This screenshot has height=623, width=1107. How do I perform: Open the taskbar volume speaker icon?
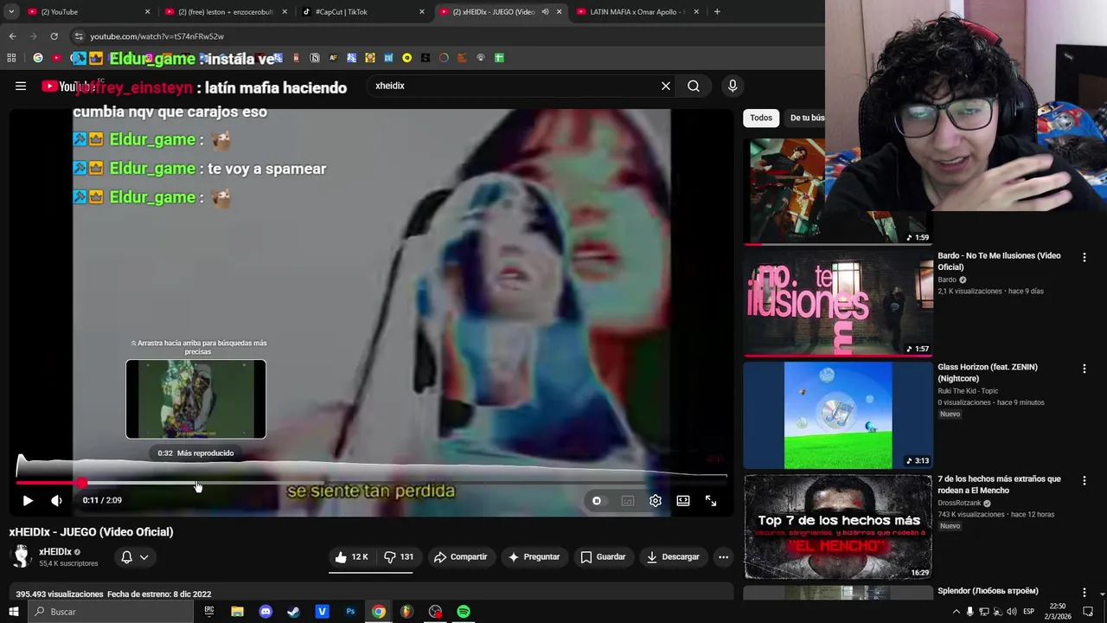(x=1012, y=612)
